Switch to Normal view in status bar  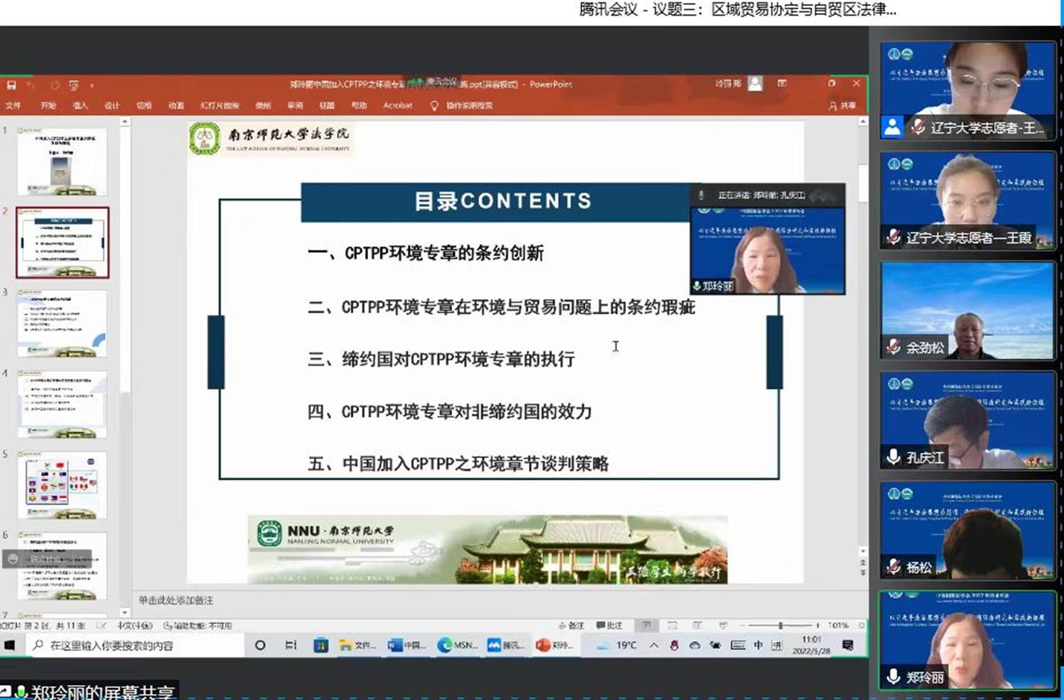tap(647, 625)
